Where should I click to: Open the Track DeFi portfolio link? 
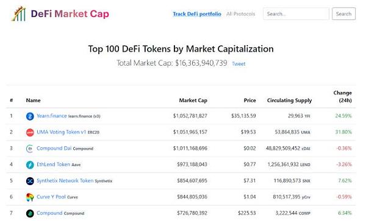[197, 14]
